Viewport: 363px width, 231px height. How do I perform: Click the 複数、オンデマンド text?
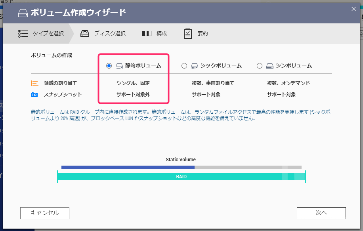click(288, 83)
